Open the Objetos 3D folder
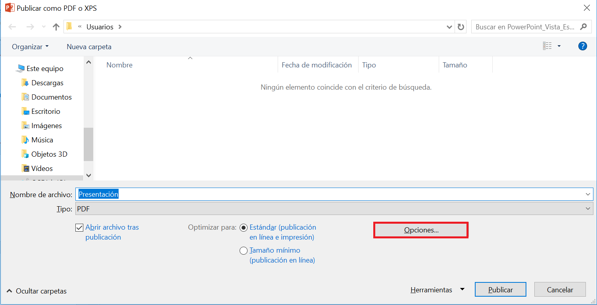597x305 pixels. 49,154
